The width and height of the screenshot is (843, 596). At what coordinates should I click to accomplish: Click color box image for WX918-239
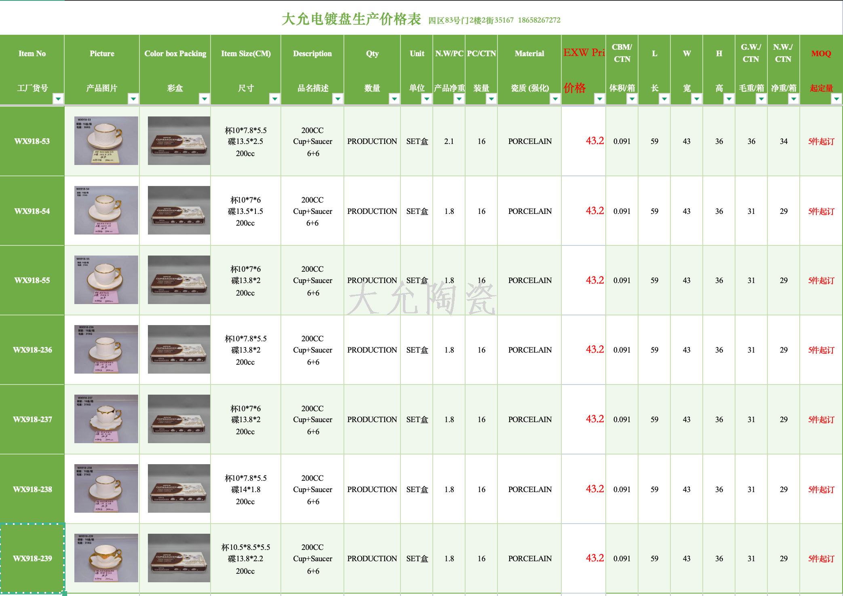pos(179,558)
